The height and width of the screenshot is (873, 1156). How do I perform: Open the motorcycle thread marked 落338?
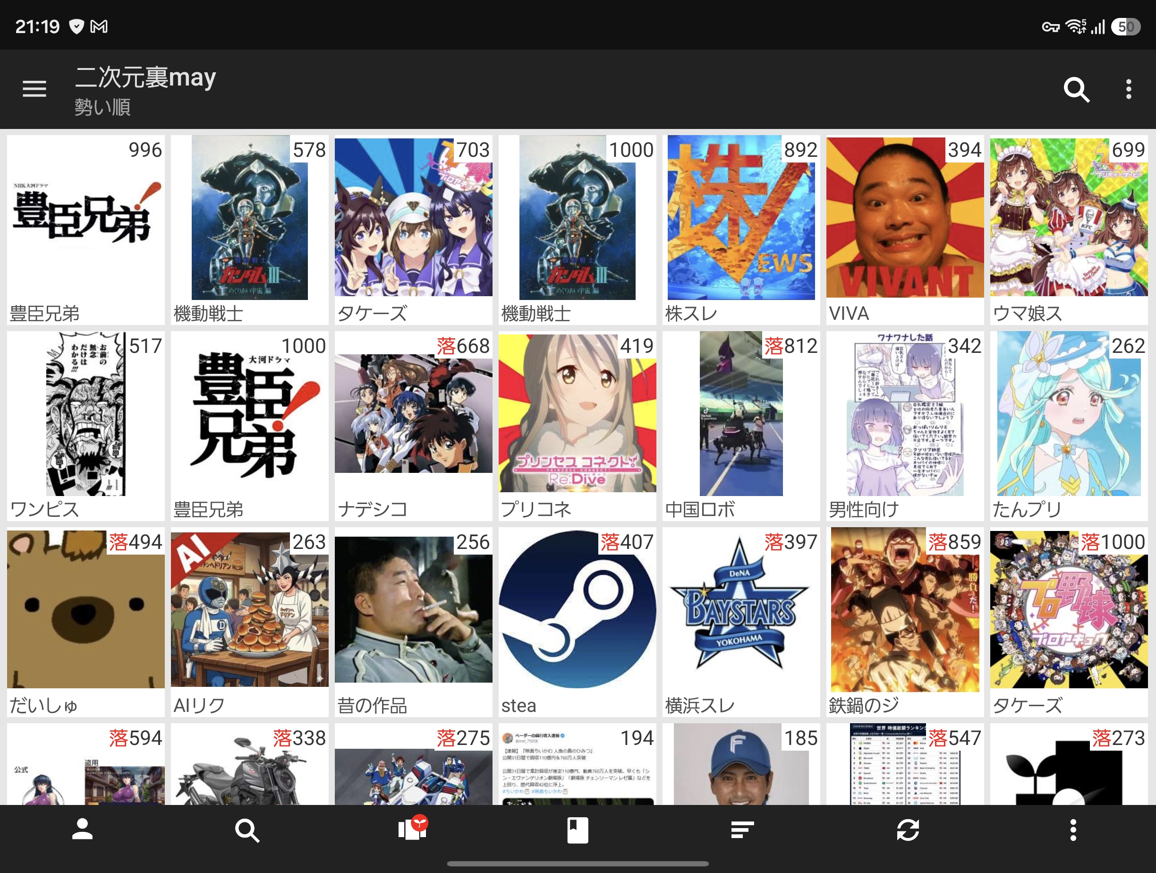(x=250, y=764)
